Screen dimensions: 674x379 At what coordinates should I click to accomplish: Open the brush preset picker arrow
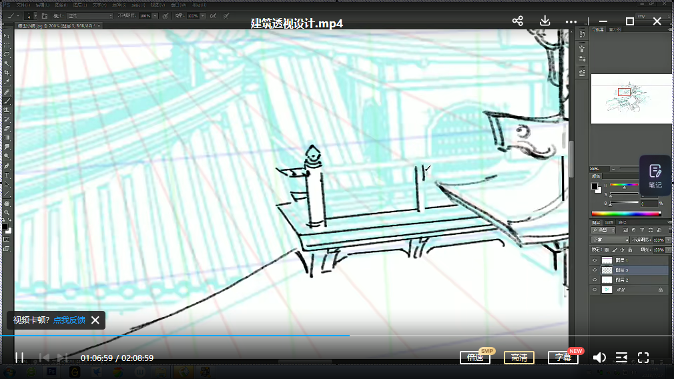pos(35,16)
